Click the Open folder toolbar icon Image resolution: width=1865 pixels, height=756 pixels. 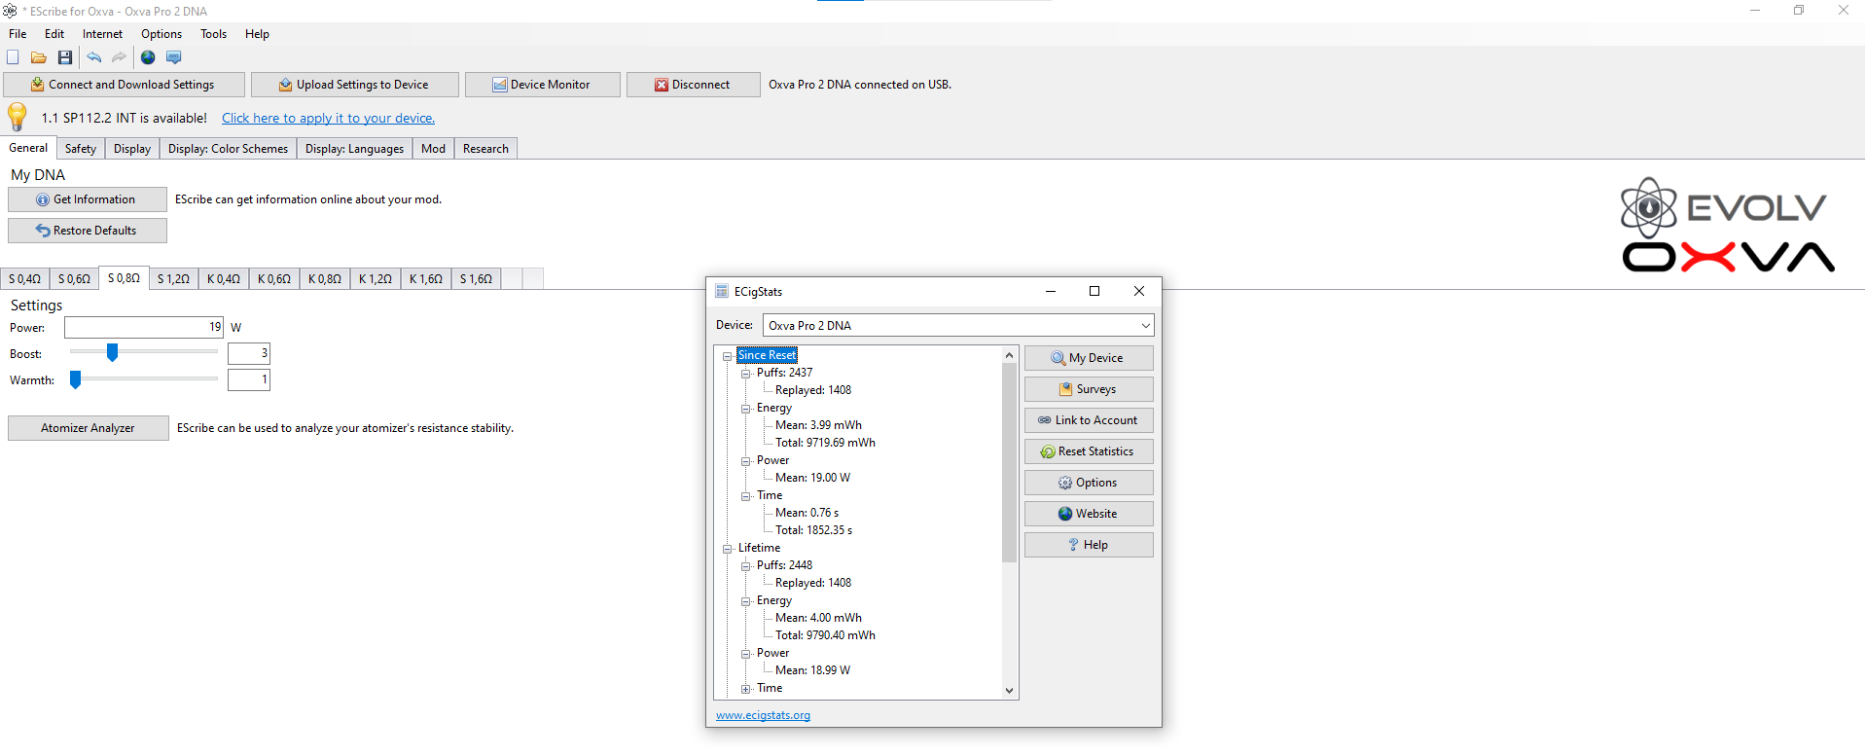[x=39, y=57]
